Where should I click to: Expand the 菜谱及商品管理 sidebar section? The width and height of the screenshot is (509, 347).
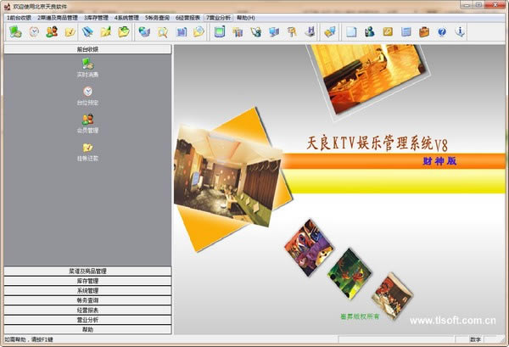(x=87, y=271)
